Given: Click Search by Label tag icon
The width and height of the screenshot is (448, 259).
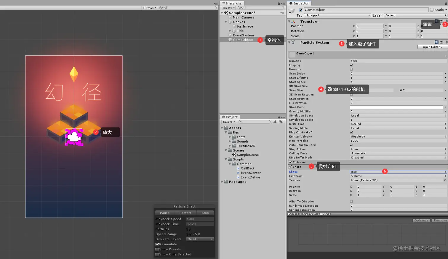Looking at the screenshot, I should click(281, 122).
